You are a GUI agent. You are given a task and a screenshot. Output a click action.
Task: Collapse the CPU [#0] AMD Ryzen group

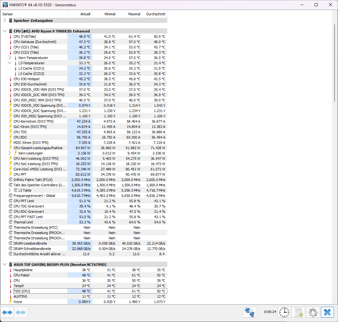point(5,31)
